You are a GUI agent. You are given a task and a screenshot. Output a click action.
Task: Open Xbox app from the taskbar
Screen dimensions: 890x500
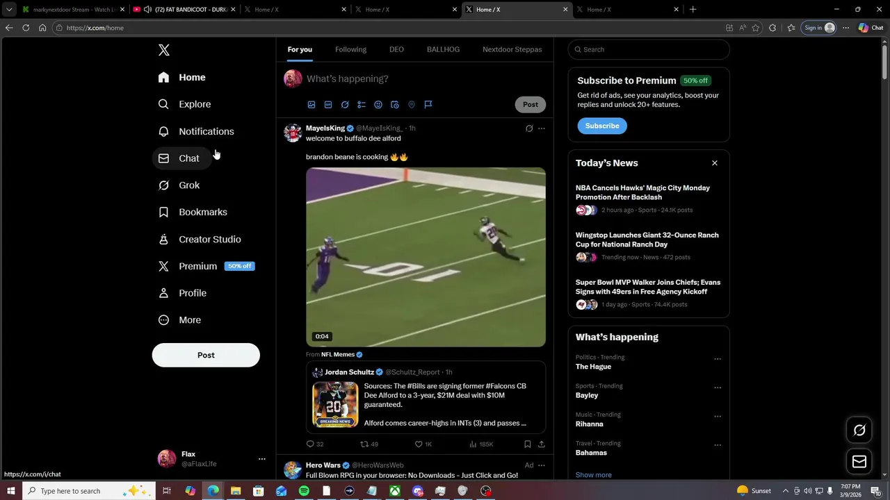pyautogui.click(x=395, y=491)
